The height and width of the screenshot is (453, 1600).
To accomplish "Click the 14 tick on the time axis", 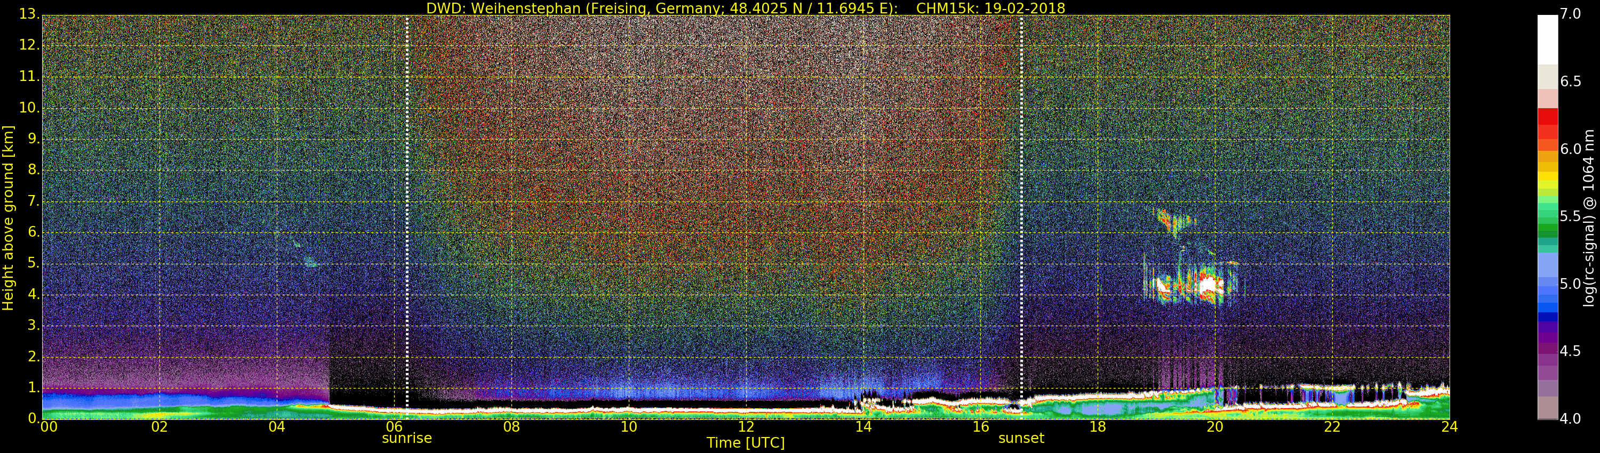I will point(863,427).
